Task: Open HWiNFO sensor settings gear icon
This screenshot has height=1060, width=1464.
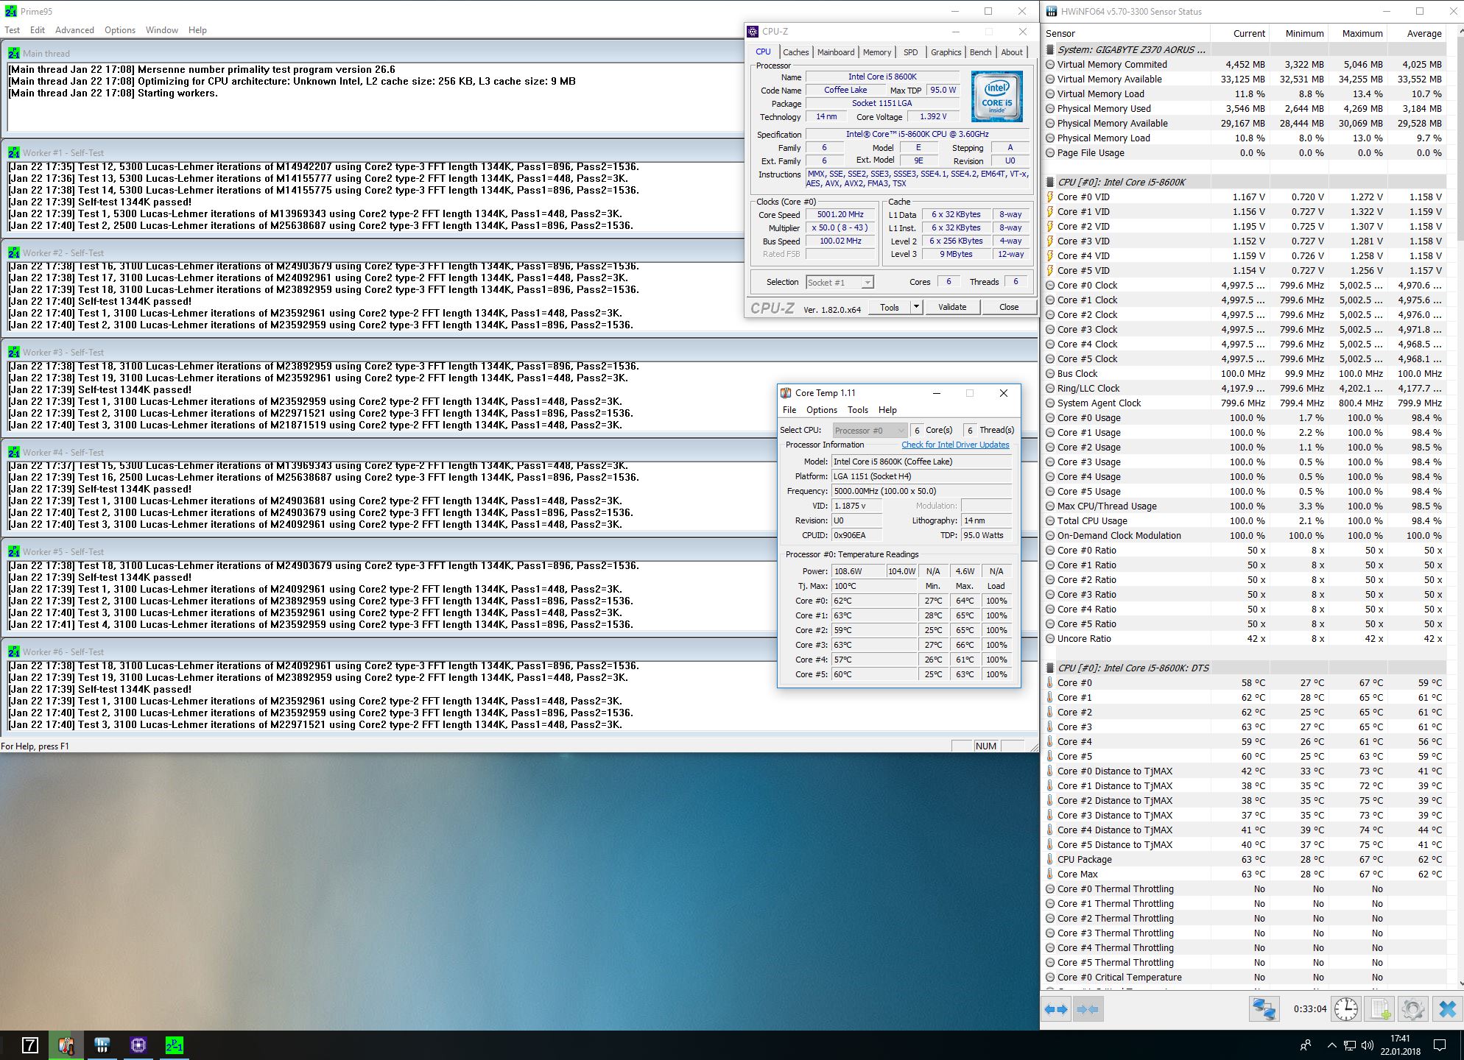Action: point(1412,1008)
